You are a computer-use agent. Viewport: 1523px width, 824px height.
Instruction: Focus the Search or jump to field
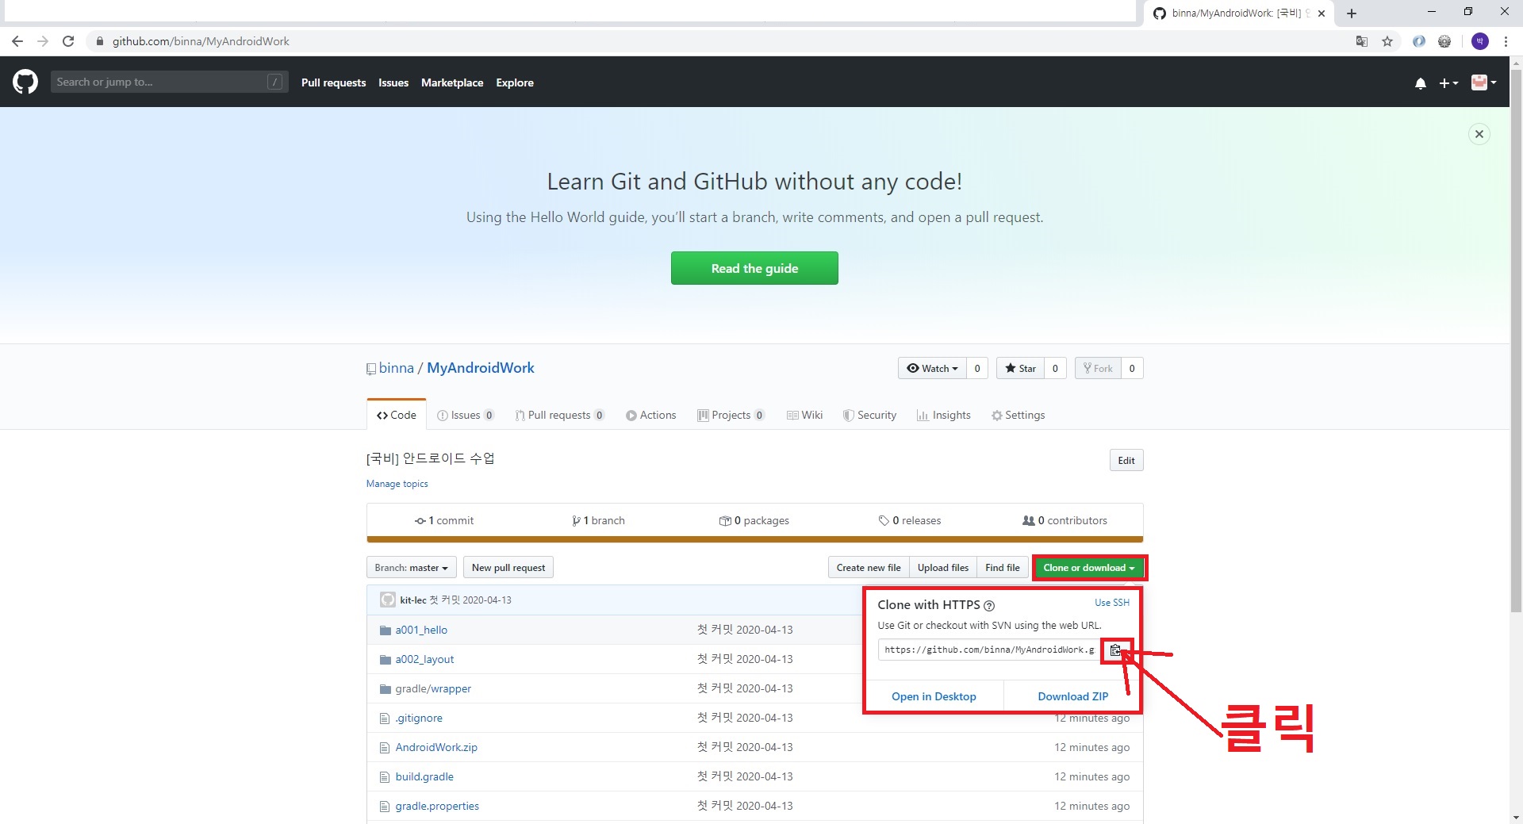(x=169, y=82)
